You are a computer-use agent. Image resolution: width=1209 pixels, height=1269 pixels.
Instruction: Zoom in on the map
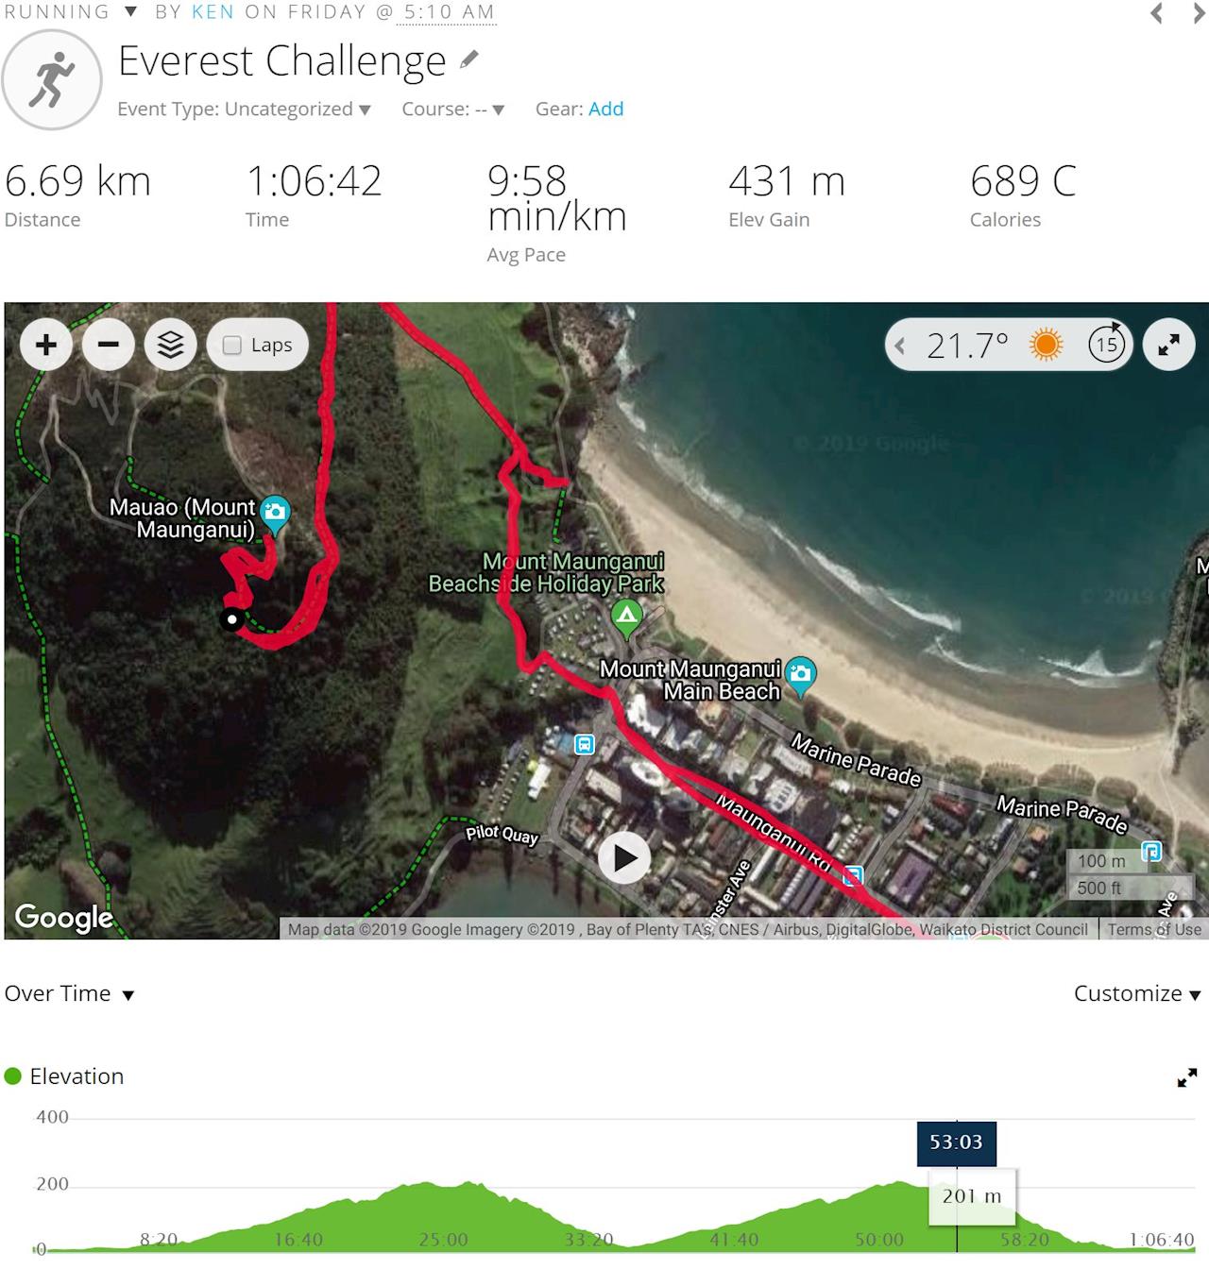click(x=45, y=345)
